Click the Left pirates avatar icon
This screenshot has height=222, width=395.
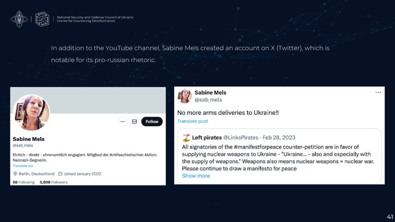(x=186, y=138)
